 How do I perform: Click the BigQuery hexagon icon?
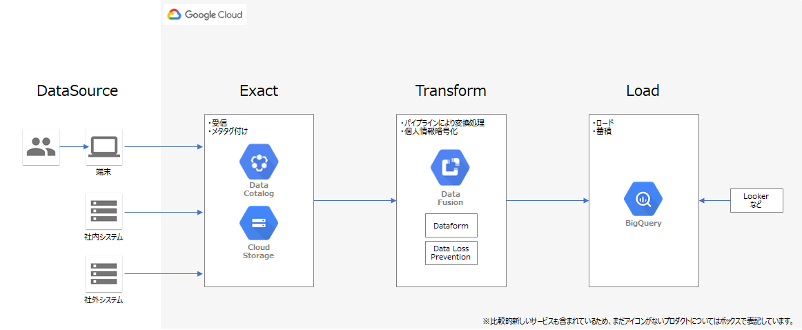[643, 200]
